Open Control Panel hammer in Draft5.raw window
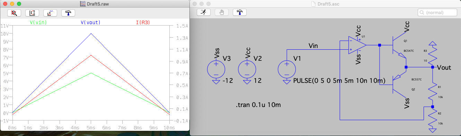The image size is (461, 136). click(68, 13)
